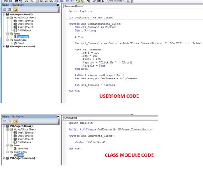This screenshot has height=169, width=203.
Task: Click 'Set cmdArray(i).CmdEvents = ctl_Command' line
Action: [x=106, y=79]
